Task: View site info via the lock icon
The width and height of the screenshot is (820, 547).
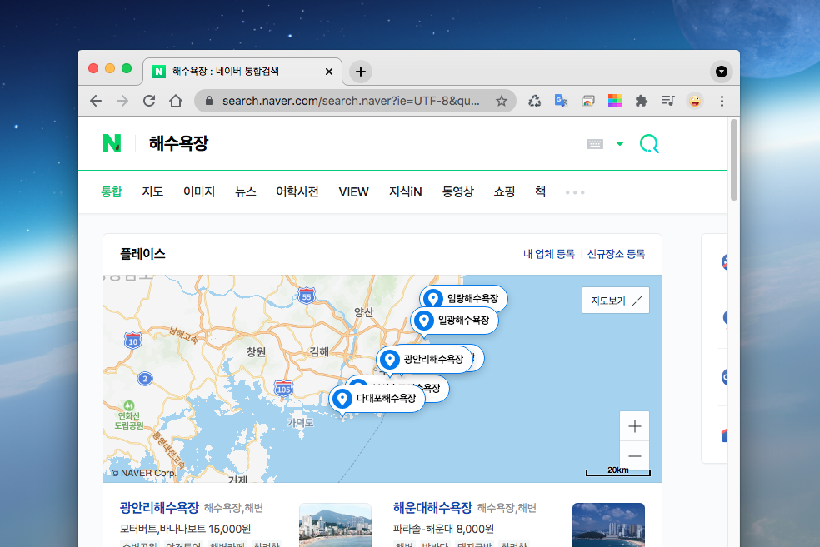Action: point(209,101)
